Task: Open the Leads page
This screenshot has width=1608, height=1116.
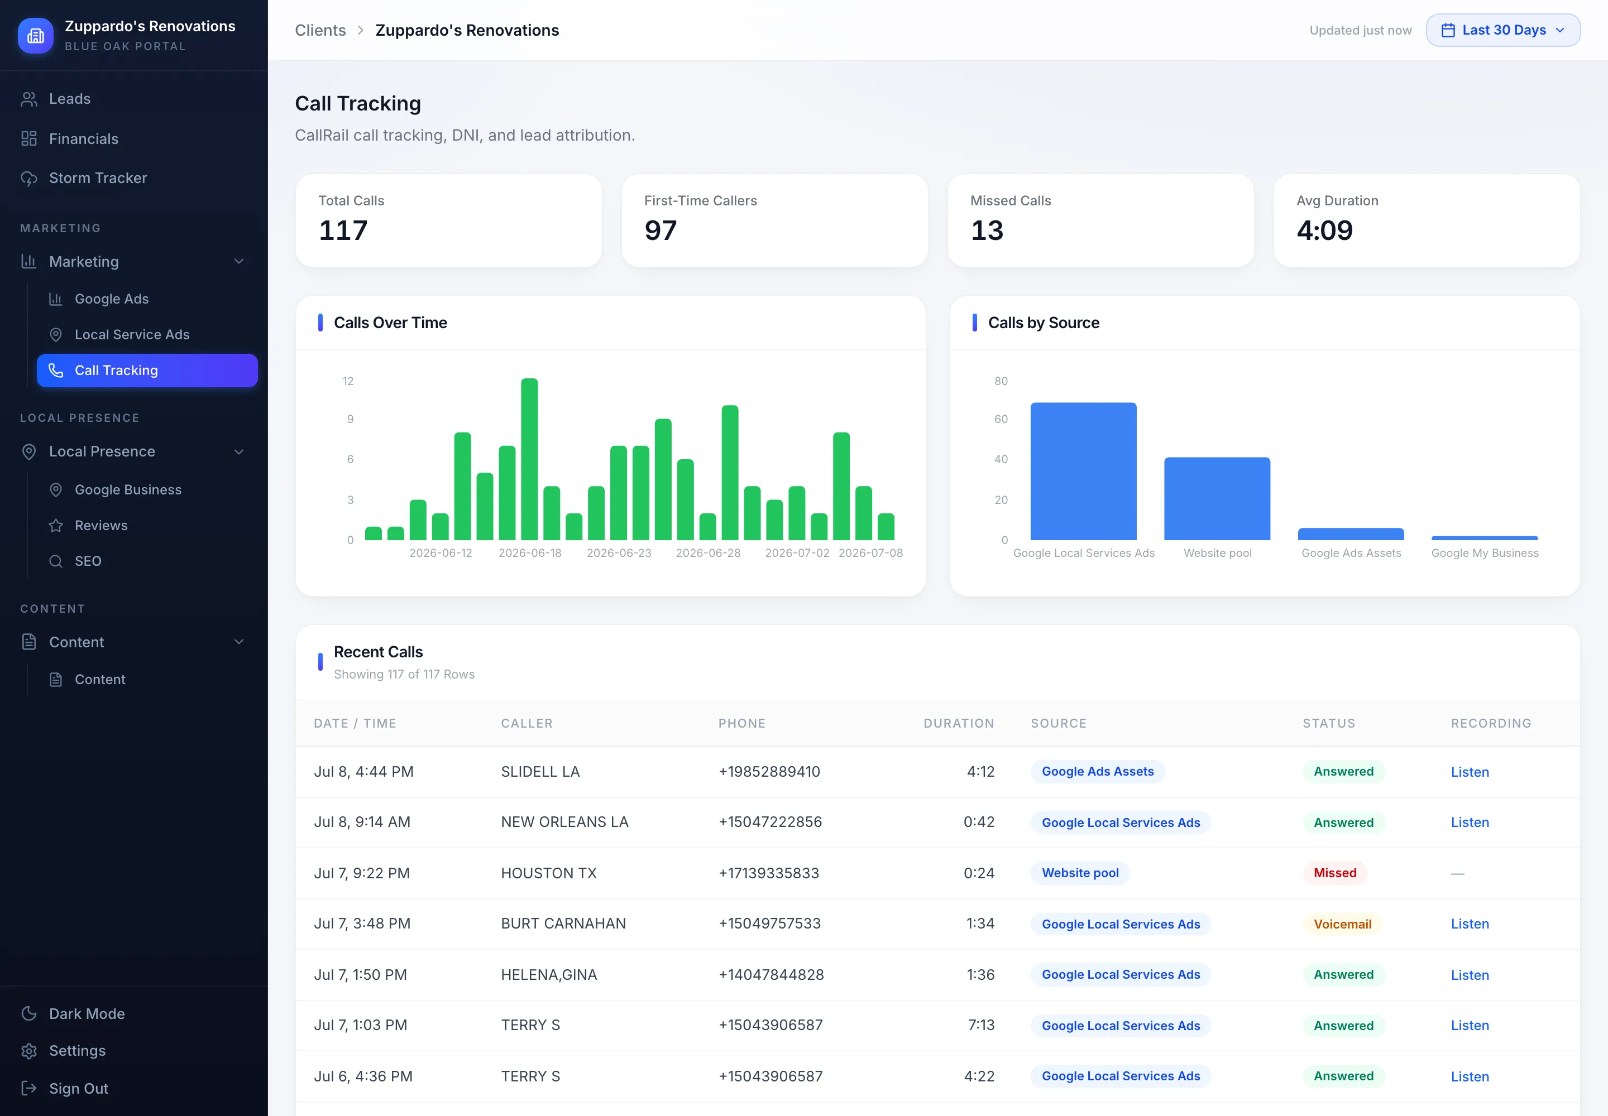Action: click(133, 99)
